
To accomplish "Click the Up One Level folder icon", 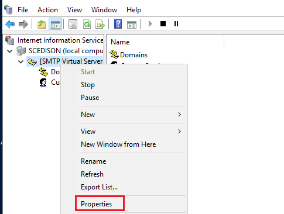I will tap(42, 24).
